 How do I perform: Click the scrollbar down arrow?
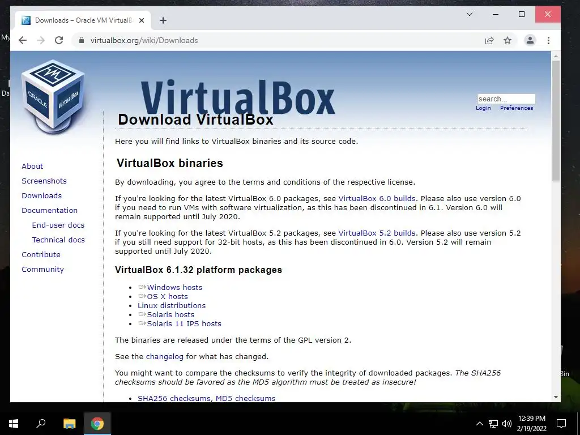(556, 397)
